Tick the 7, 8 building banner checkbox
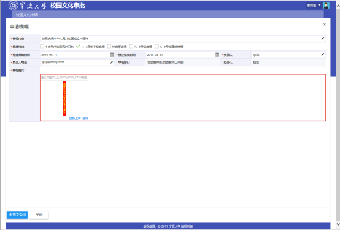Image resolution: width=340 pixels, height=230 pixels. point(131,46)
